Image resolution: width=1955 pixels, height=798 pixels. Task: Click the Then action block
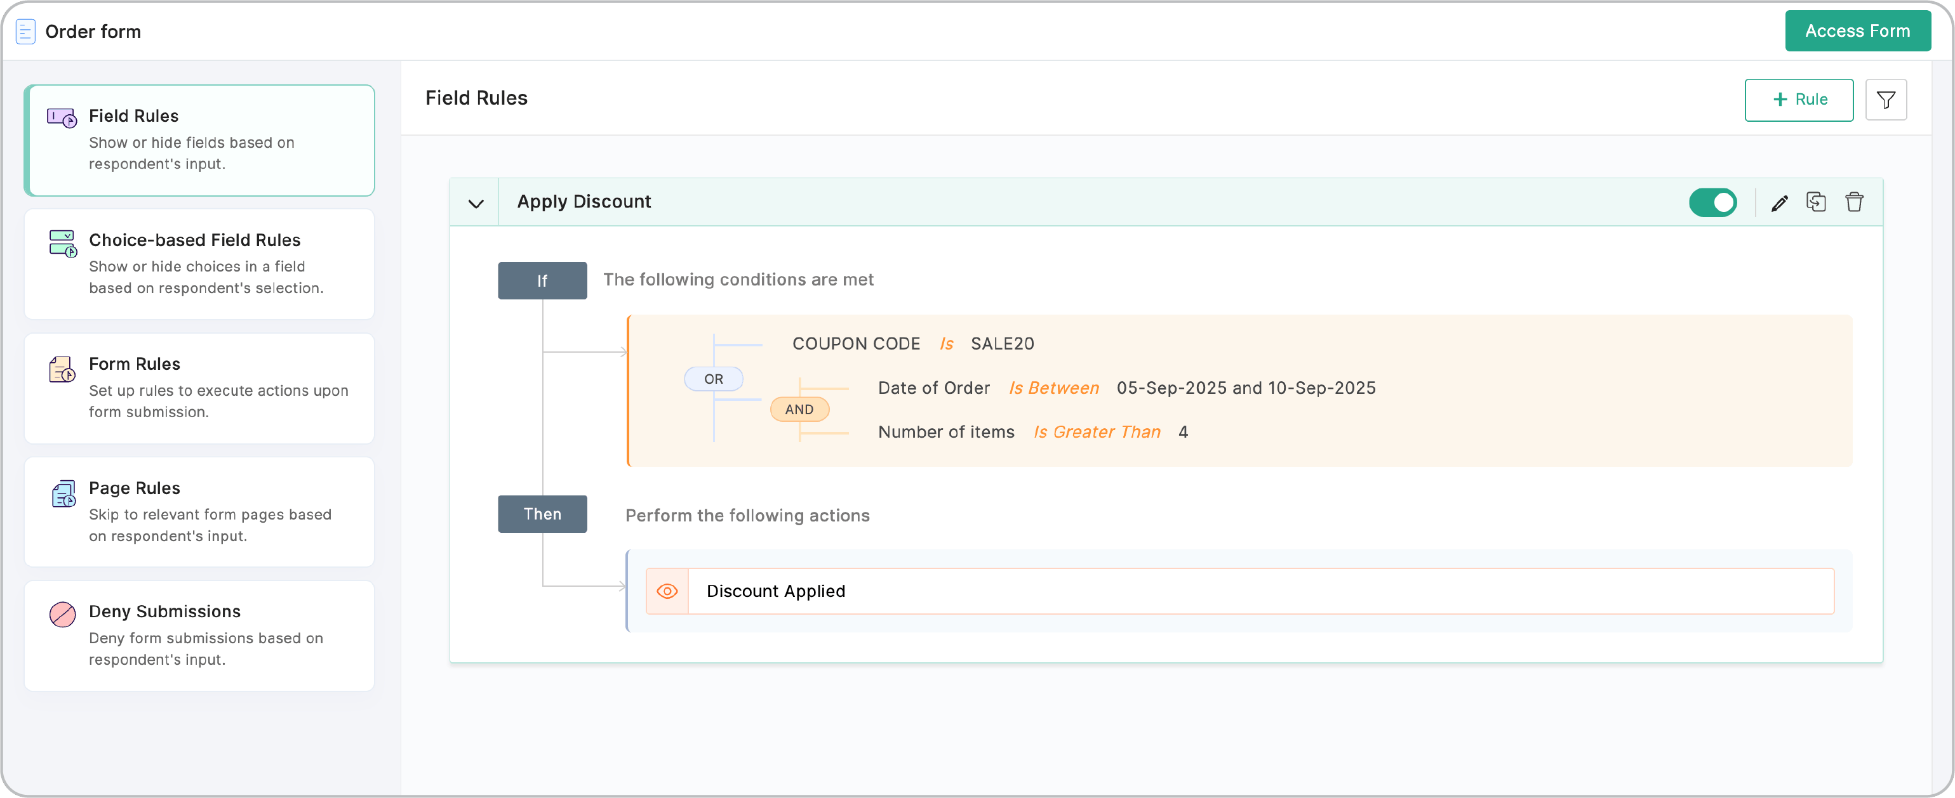pyautogui.click(x=542, y=514)
